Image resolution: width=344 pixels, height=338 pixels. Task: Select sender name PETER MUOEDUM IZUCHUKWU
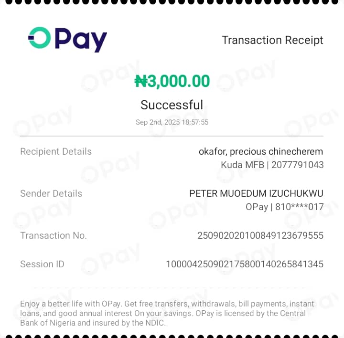pos(256,193)
